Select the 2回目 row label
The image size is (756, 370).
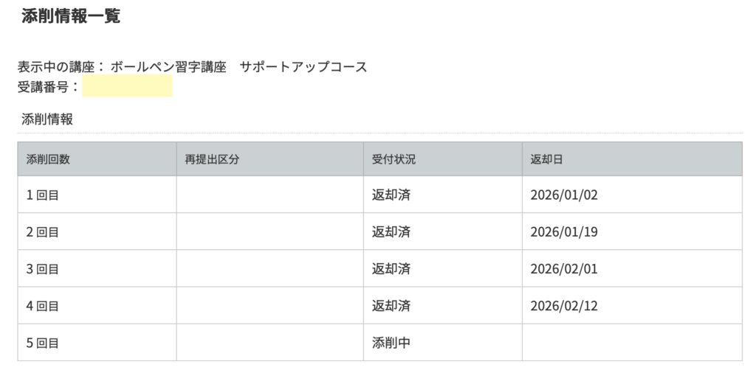click(x=43, y=232)
